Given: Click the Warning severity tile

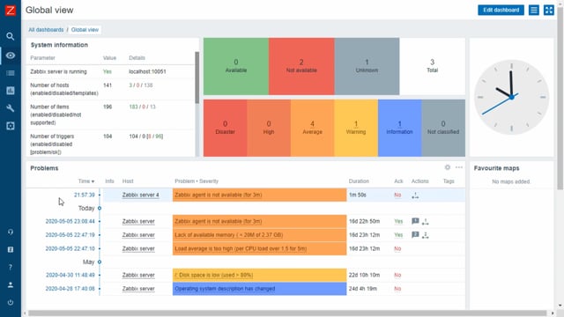Looking at the screenshot, I should pyautogui.click(x=356, y=128).
